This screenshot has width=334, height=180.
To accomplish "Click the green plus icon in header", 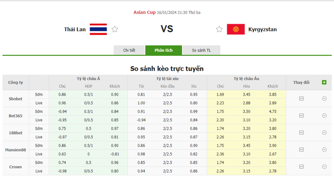I will (324, 82).
